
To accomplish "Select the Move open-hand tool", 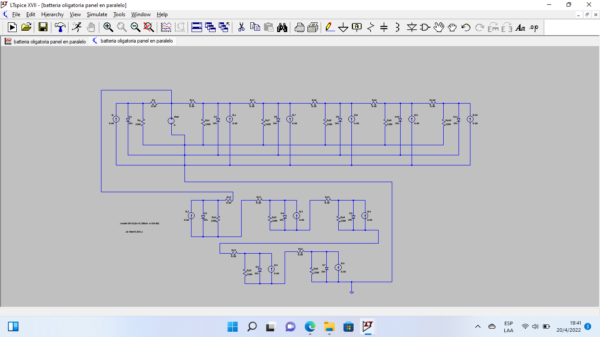I will pyautogui.click(x=439, y=27).
